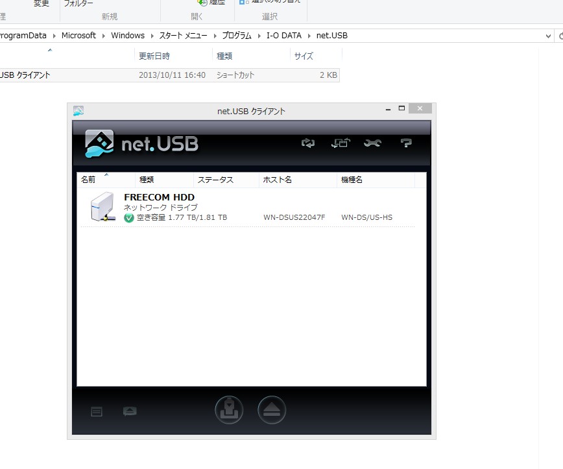Open the question mark help icon
Screen dimensions: 563x469
(406, 143)
